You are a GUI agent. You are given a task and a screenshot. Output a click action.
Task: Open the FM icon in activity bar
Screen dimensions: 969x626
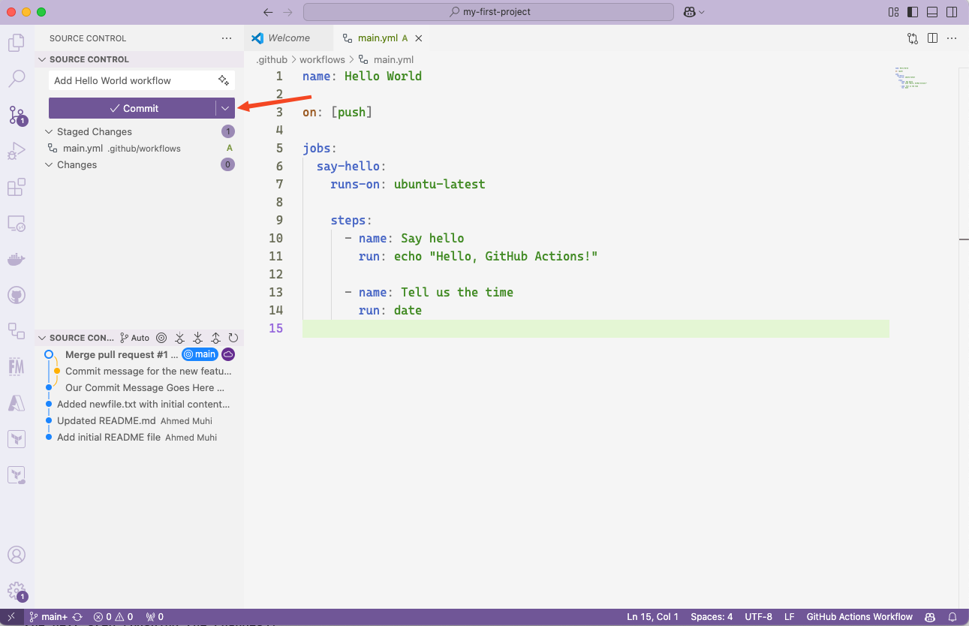[17, 366]
